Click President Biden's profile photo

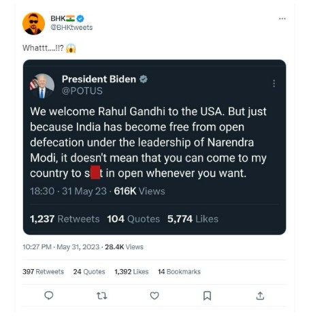coord(42,86)
